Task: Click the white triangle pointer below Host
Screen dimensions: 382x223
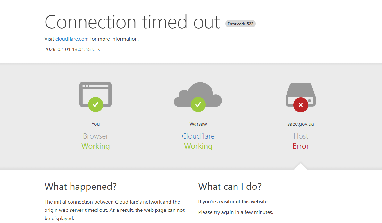Action: coord(301,166)
